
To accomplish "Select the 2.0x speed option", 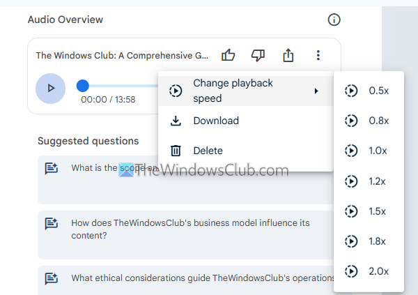I will tap(369, 271).
